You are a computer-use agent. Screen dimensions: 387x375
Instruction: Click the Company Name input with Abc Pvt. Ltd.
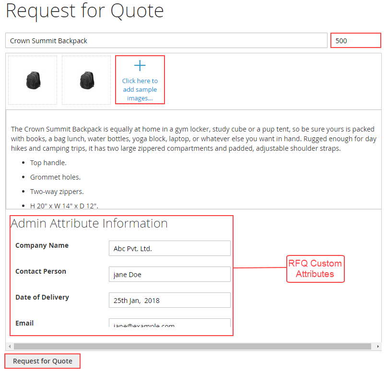point(169,249)
